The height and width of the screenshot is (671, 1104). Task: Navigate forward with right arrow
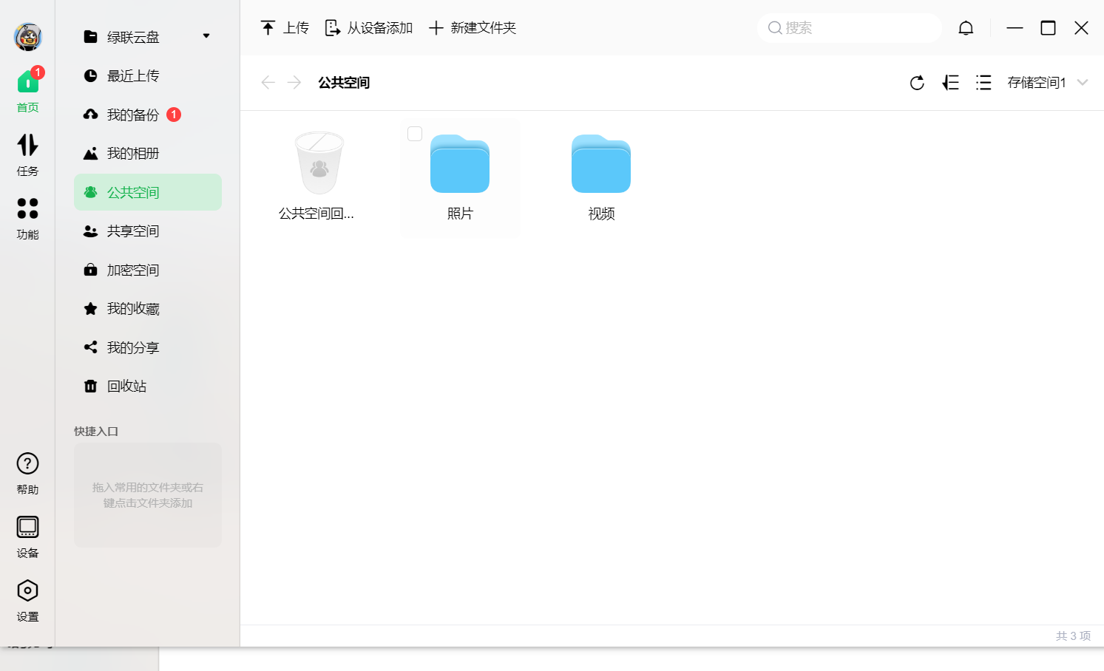point(294,82)
